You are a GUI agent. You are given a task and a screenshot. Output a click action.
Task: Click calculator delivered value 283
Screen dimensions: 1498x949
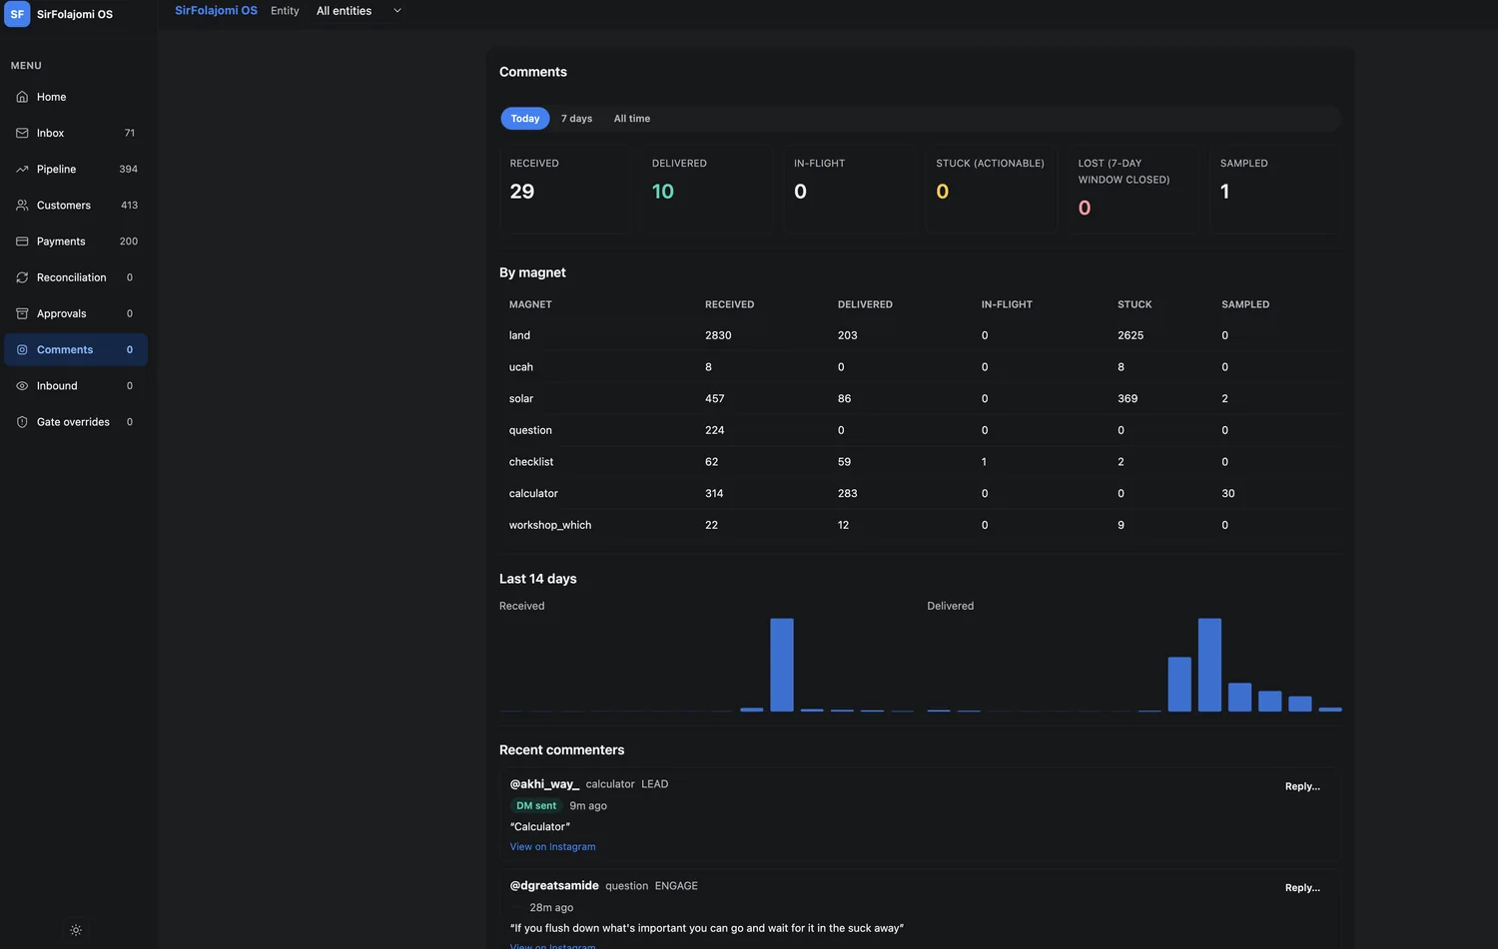(x=848, y=494)
